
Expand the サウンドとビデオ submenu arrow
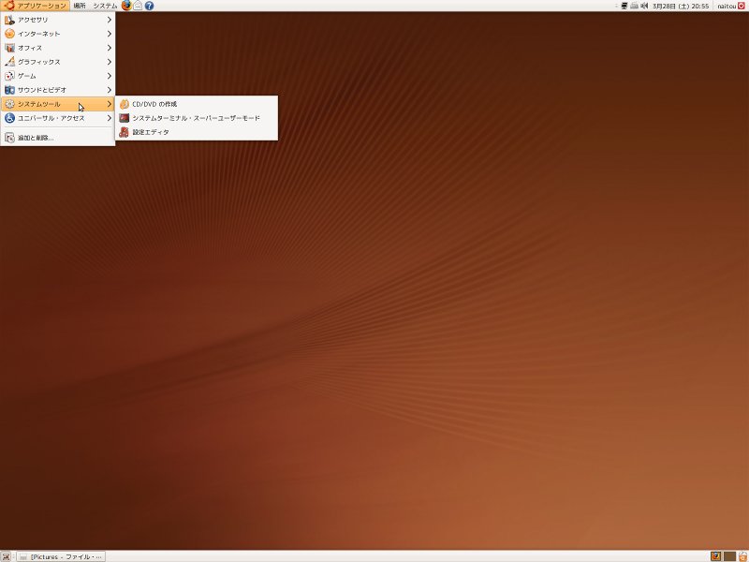[x=110, y=90]
